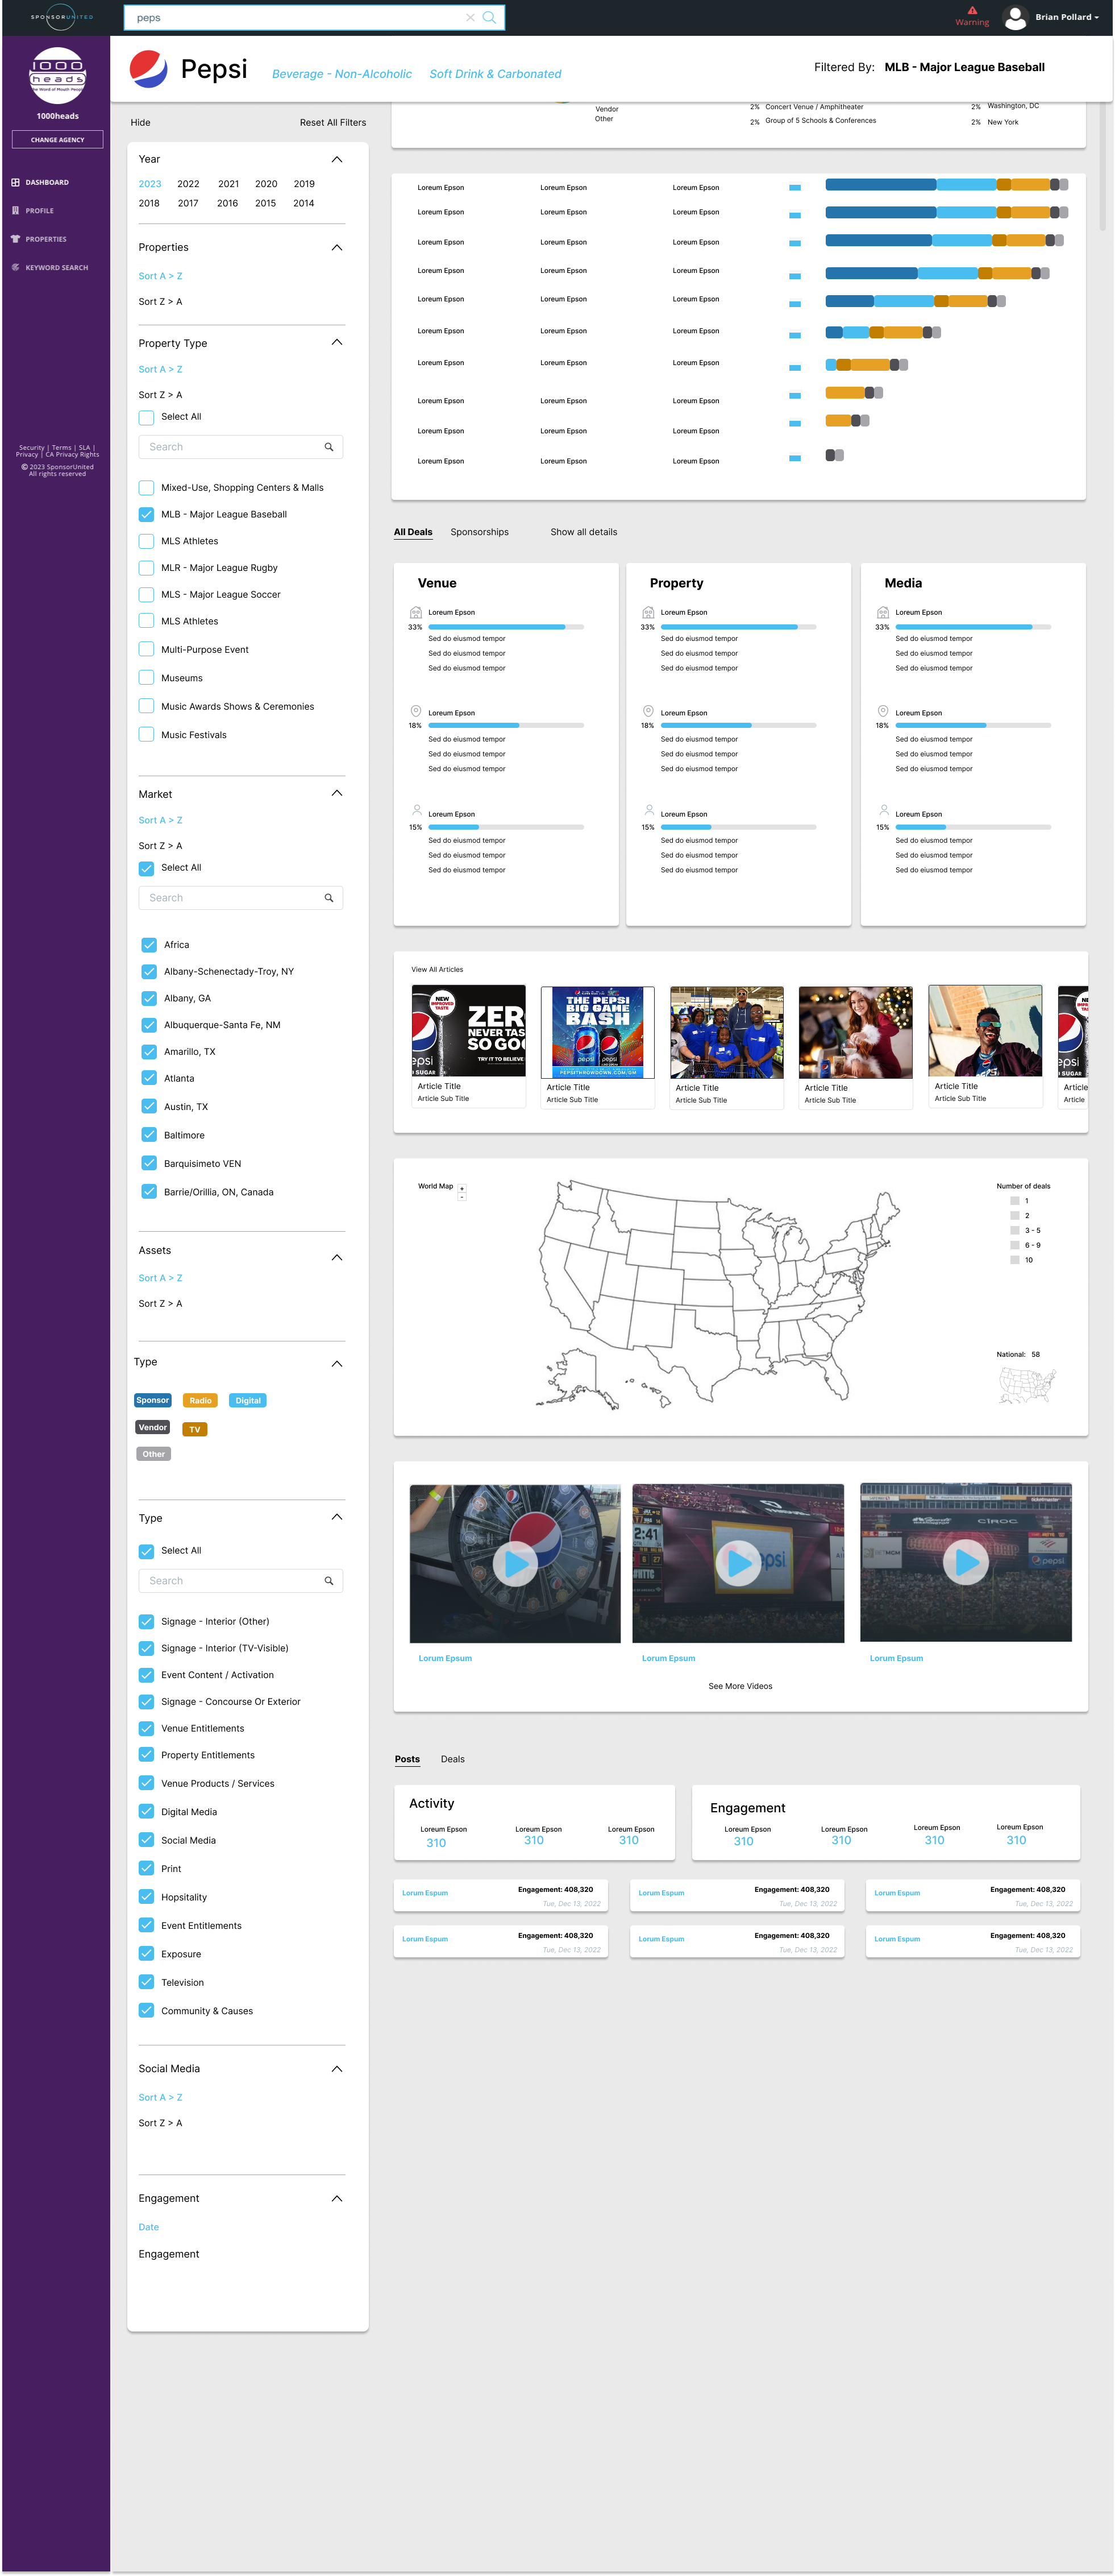
Task: Open Dashboard from the sidebar icon
Action: [15, 182]
